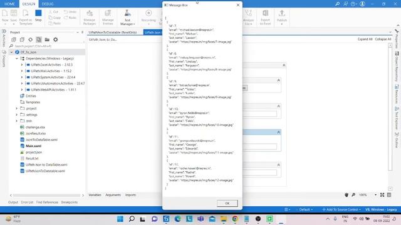Click the Recording ribbon button
This screenshot has height=225, width=401.
tap(148, 17)
